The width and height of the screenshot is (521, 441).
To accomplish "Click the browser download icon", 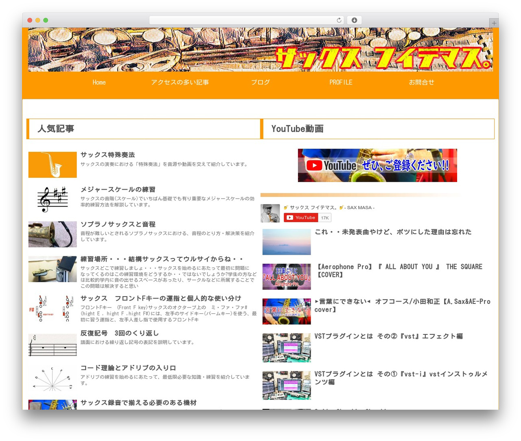I will 355,20.
